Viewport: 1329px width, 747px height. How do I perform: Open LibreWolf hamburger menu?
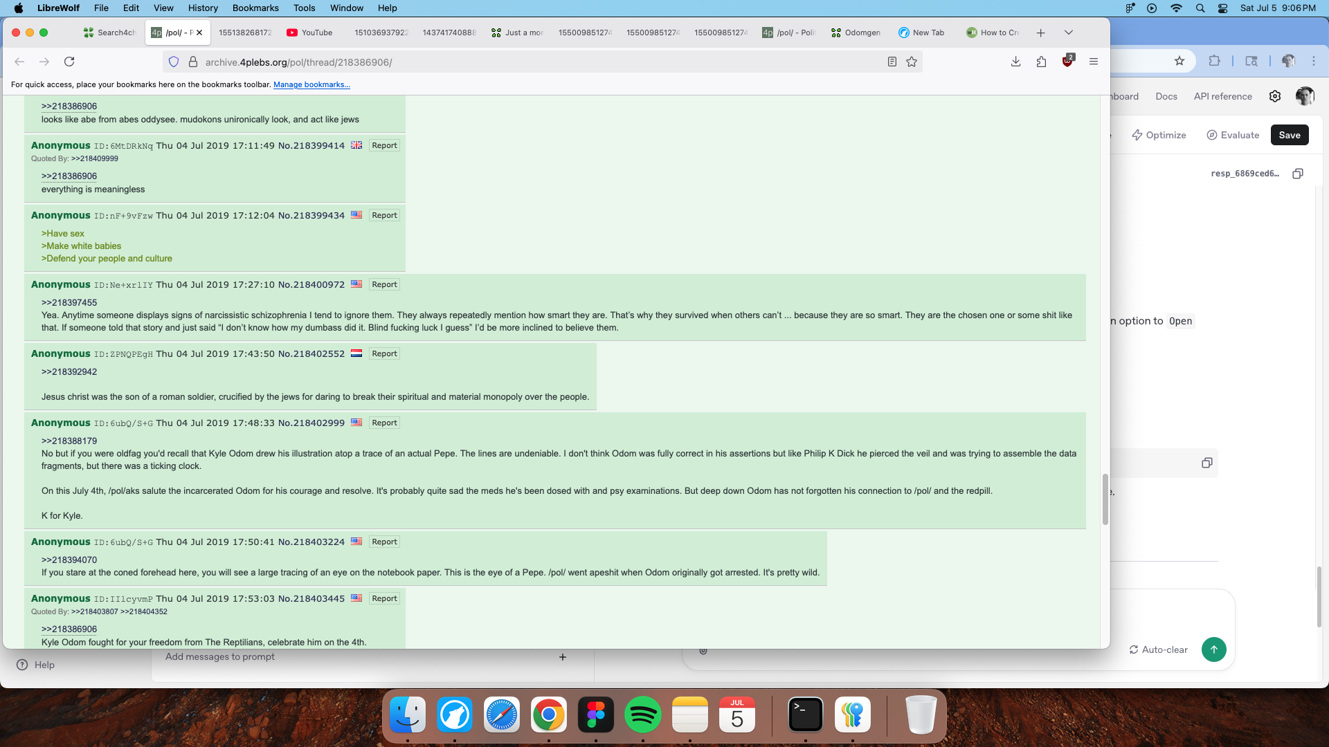(x=1094, y=62)
